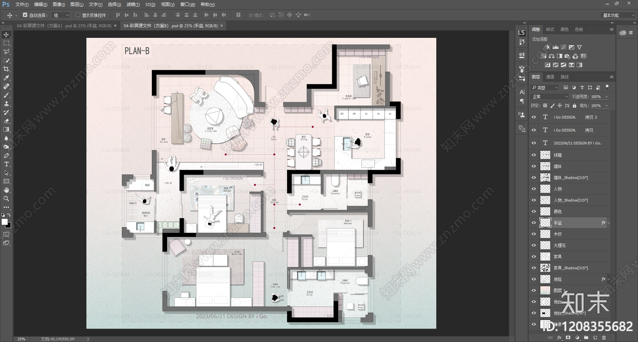Screen dimensions: 638x342
Task: Open the 类型 layer filter dropdown
Action: [x=545, y=87]
